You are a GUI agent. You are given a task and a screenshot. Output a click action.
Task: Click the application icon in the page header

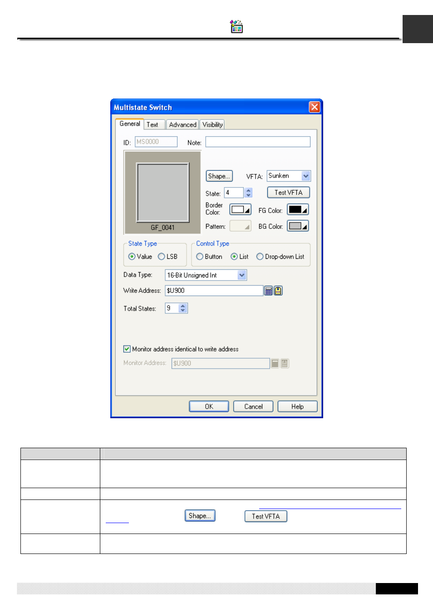click(x=236, y=27)
